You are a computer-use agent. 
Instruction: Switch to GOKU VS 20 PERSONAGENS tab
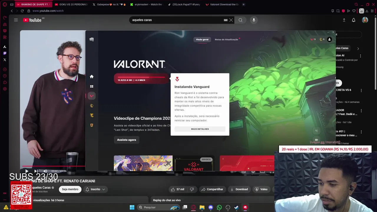click(72, 4)
